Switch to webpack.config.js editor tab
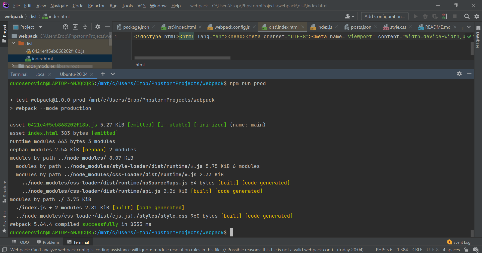Viewport: 482px width, 253px height. (x=232, y=27)
